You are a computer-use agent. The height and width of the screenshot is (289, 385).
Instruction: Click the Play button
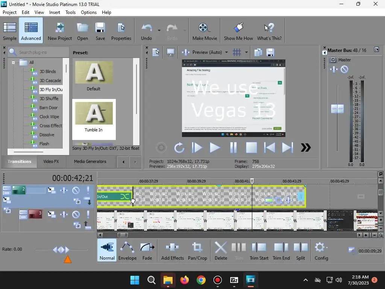(x=215, y=148)
